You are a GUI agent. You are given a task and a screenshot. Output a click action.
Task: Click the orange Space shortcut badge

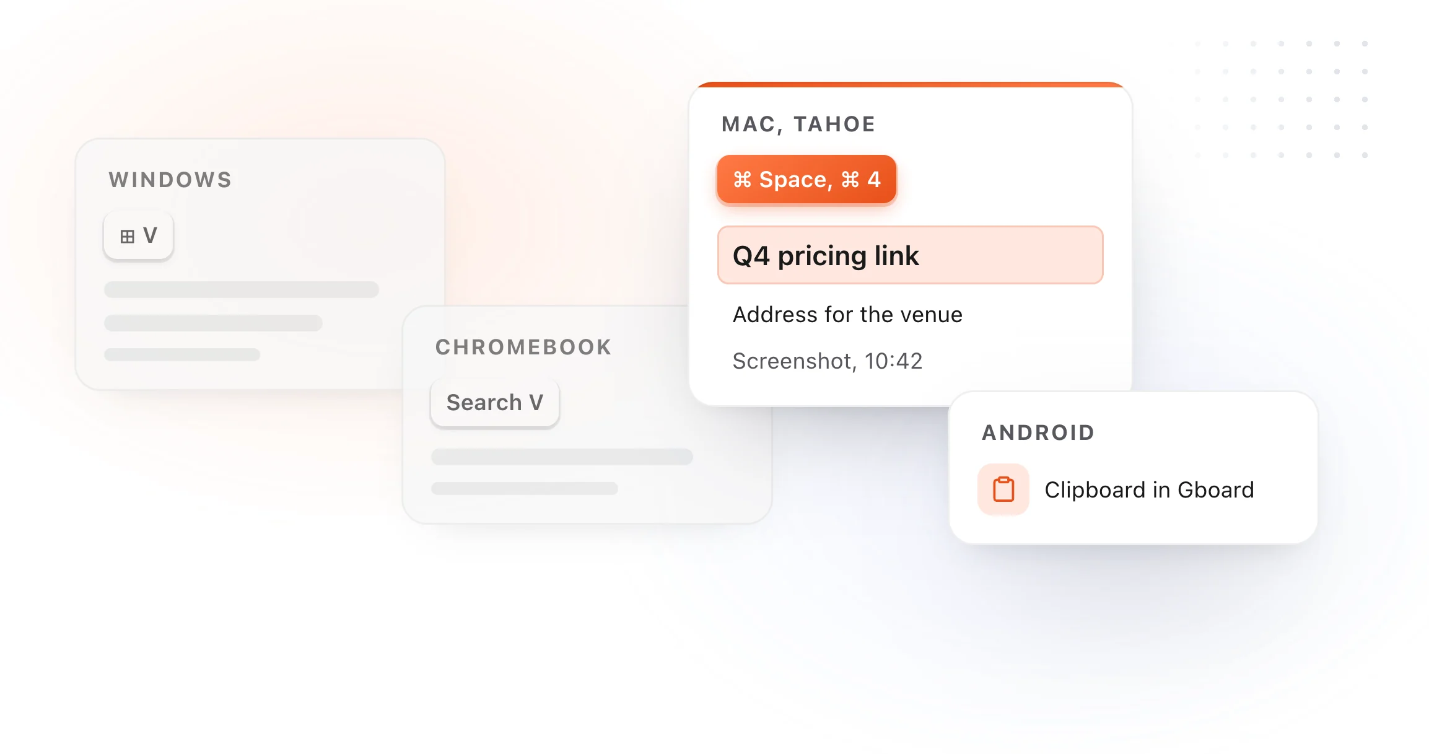[x=806, y=180]
